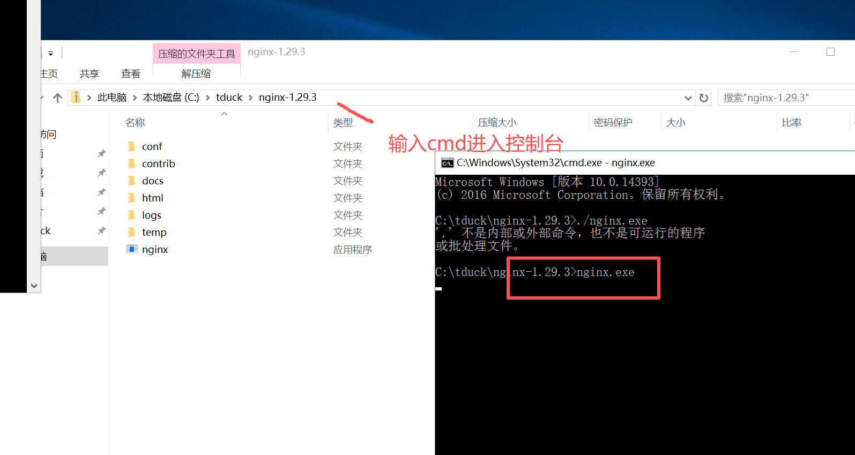
Task: Switch to the 查看 ribbon tab
Action: click(x=131, y=73)
